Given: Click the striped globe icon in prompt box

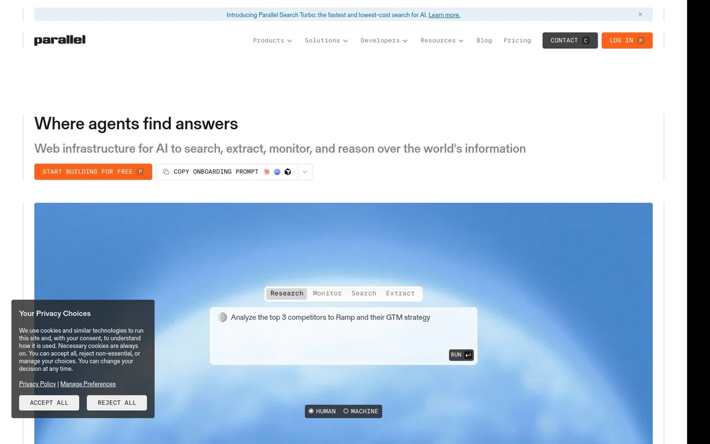Looking at the screenshot, I should tap(222, 317).
